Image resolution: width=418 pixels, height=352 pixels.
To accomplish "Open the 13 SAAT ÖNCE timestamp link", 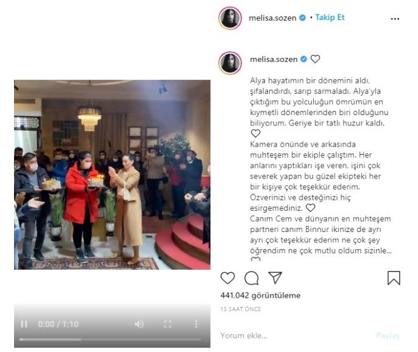I will pyautogui.click(x=241, y=309).
